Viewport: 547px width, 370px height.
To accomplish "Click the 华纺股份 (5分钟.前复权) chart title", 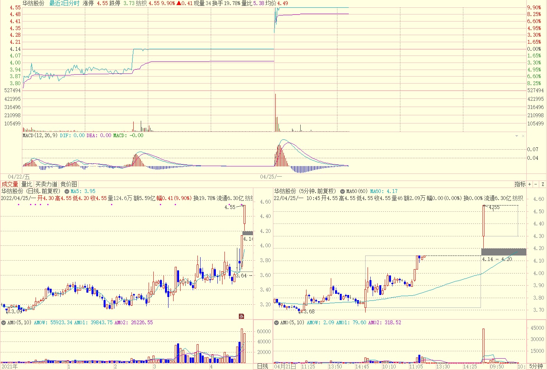I will [305, 191].
